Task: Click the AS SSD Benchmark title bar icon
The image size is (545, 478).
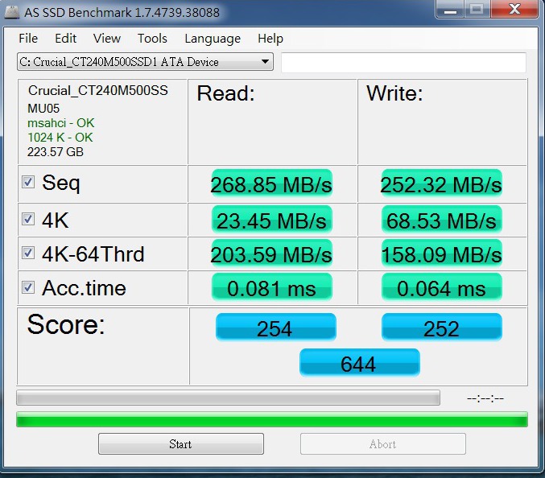Action: point(11,13)
